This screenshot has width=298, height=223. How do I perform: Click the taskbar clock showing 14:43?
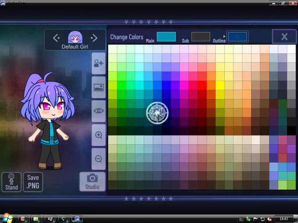pos(283,219)
